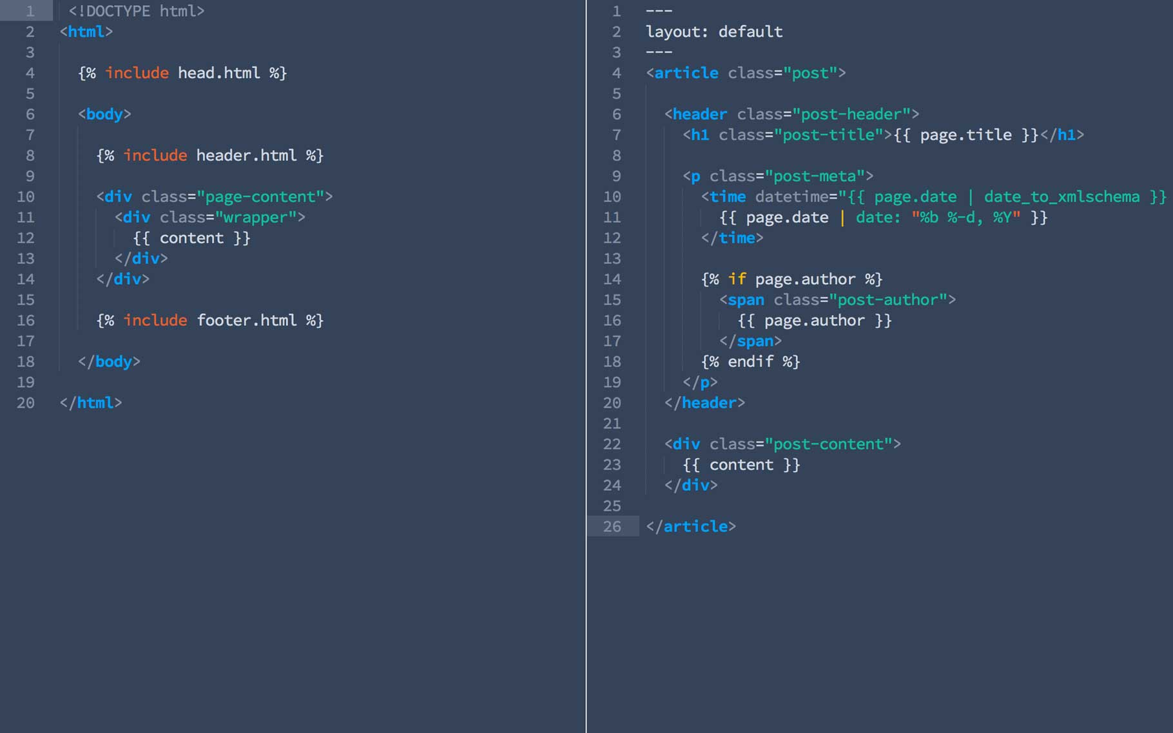This screenshot has height=733, width=1173.
Task: Click the if page.author condition line
Action: tap(791, 279)
